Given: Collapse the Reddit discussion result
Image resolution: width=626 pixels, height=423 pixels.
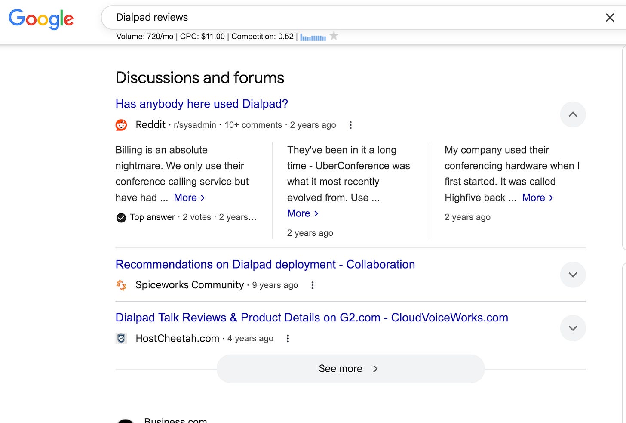Looking at the screenshot, I should tap(573, 114).
